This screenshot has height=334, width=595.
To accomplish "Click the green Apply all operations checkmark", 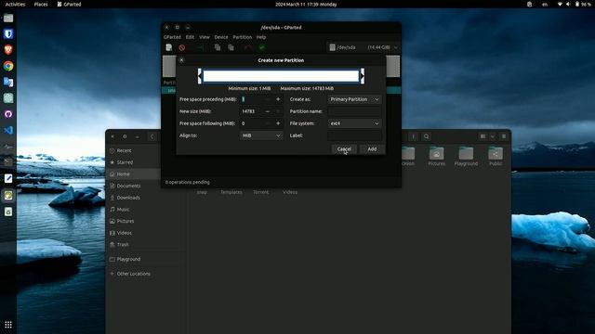I will click(x=261, y=47).
